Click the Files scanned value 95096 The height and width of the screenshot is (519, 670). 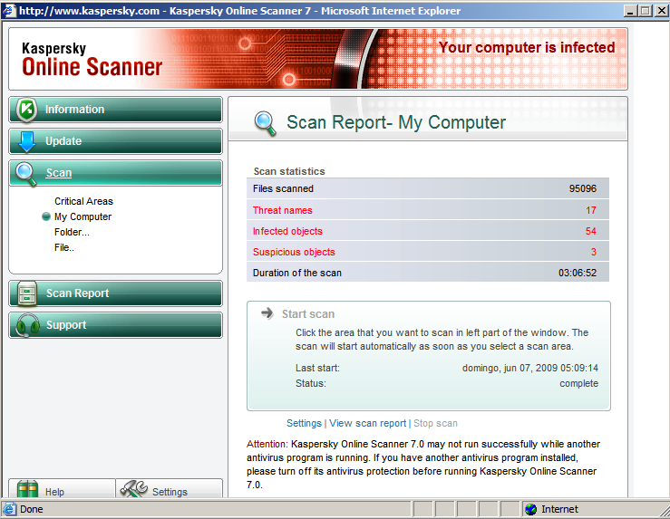(582, 188)
